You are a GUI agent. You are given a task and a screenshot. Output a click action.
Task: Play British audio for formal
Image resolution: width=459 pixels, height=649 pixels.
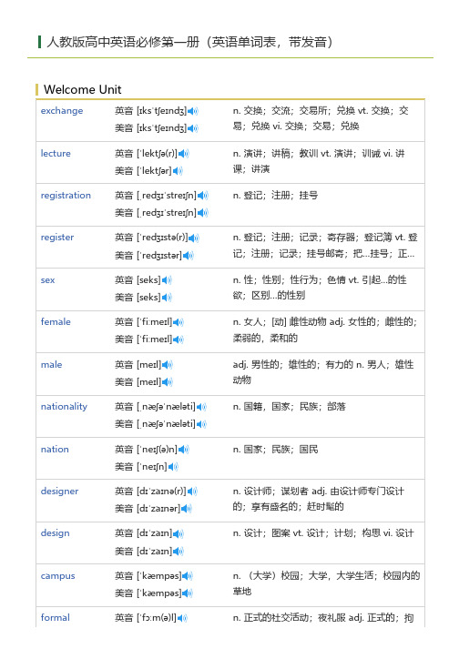tap(182, 618)
